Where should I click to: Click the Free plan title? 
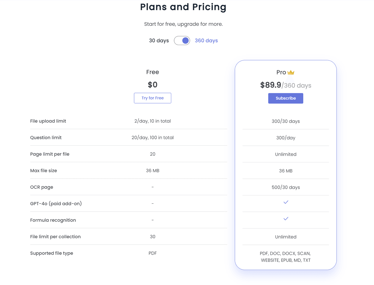pos(153,72)
